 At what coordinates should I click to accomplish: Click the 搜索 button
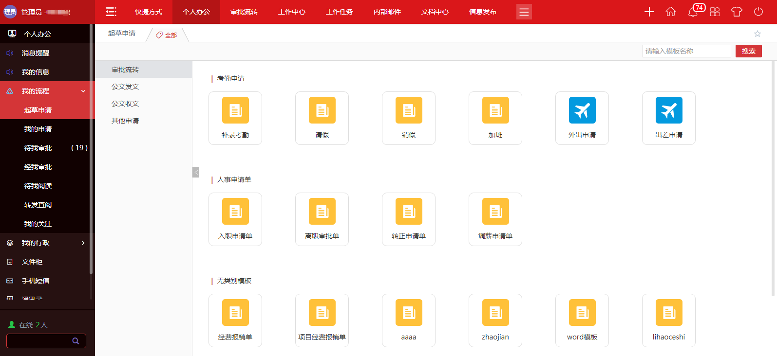(x=748, y=51)
